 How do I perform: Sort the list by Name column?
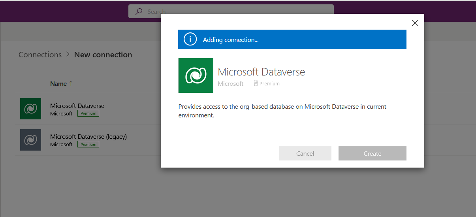pos(58,84)
